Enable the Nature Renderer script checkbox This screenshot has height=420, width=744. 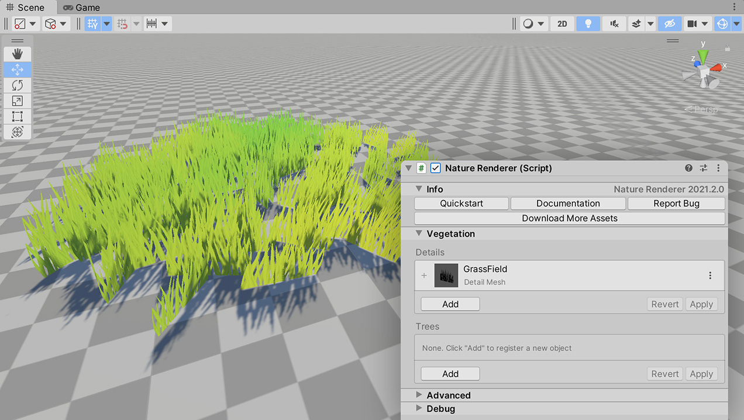click(x=435, y=168)
